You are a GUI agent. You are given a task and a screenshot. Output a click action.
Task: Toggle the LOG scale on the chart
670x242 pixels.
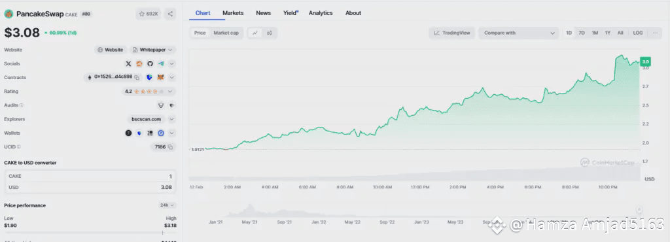(x=637, y=33)
